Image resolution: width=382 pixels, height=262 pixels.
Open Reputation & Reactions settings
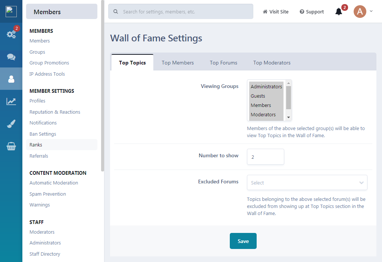coord(55,112)
